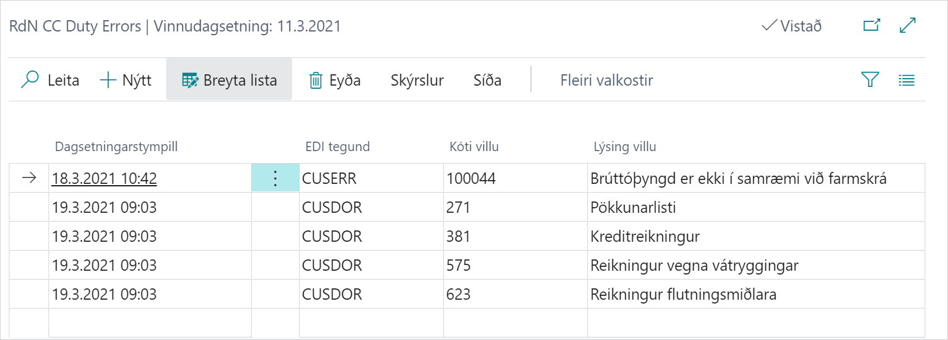Click the Nýtt plus icon
This screenshot has height=340, width=948.
click(108, 81)
